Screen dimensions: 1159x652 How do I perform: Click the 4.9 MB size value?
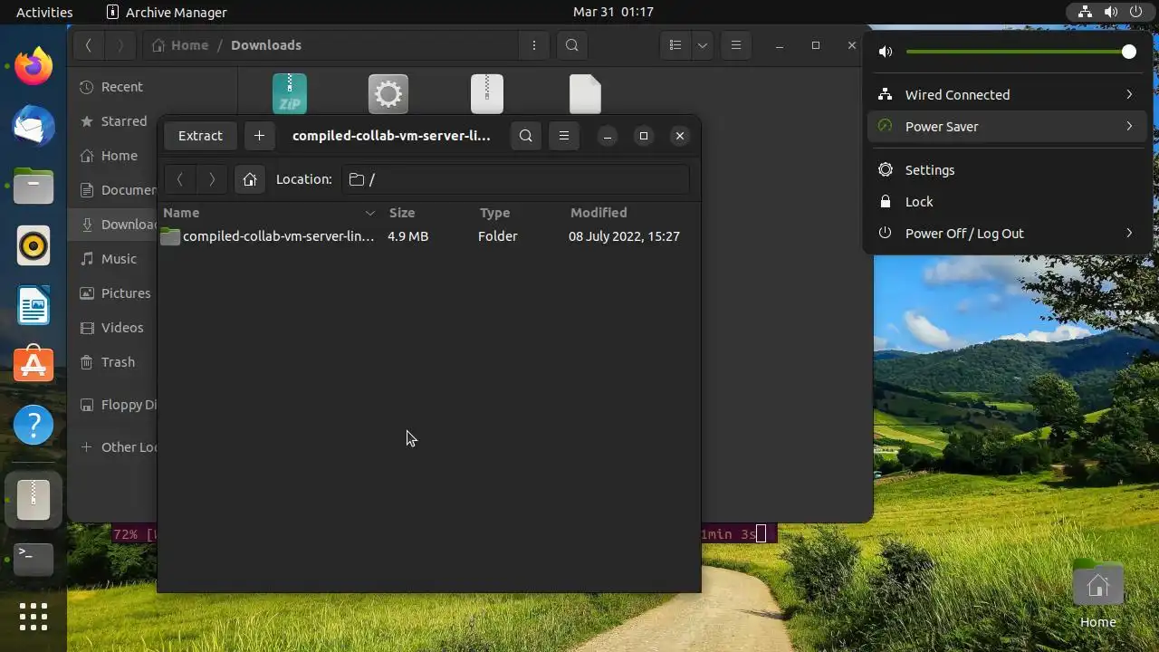[x=407, y=236]
